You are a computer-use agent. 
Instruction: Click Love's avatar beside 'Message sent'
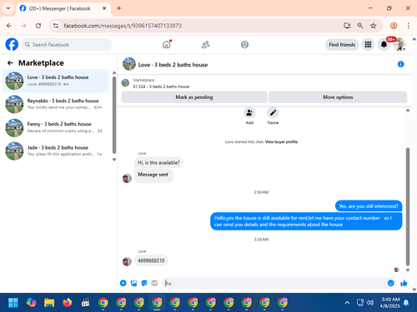pyautogui.click(x=127, y=178)
